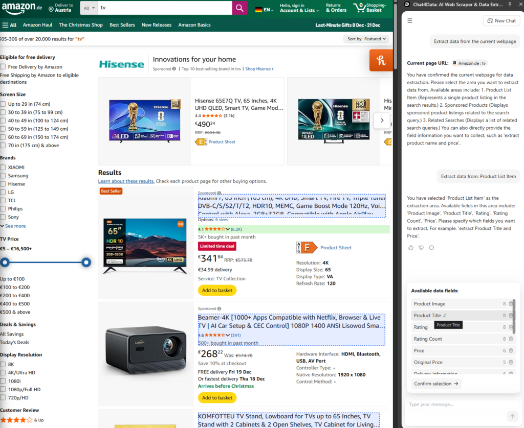Open the Chat4Data sidebar hamburger menu
Viewport: 524px width, 428px height.
pos(409,20)
